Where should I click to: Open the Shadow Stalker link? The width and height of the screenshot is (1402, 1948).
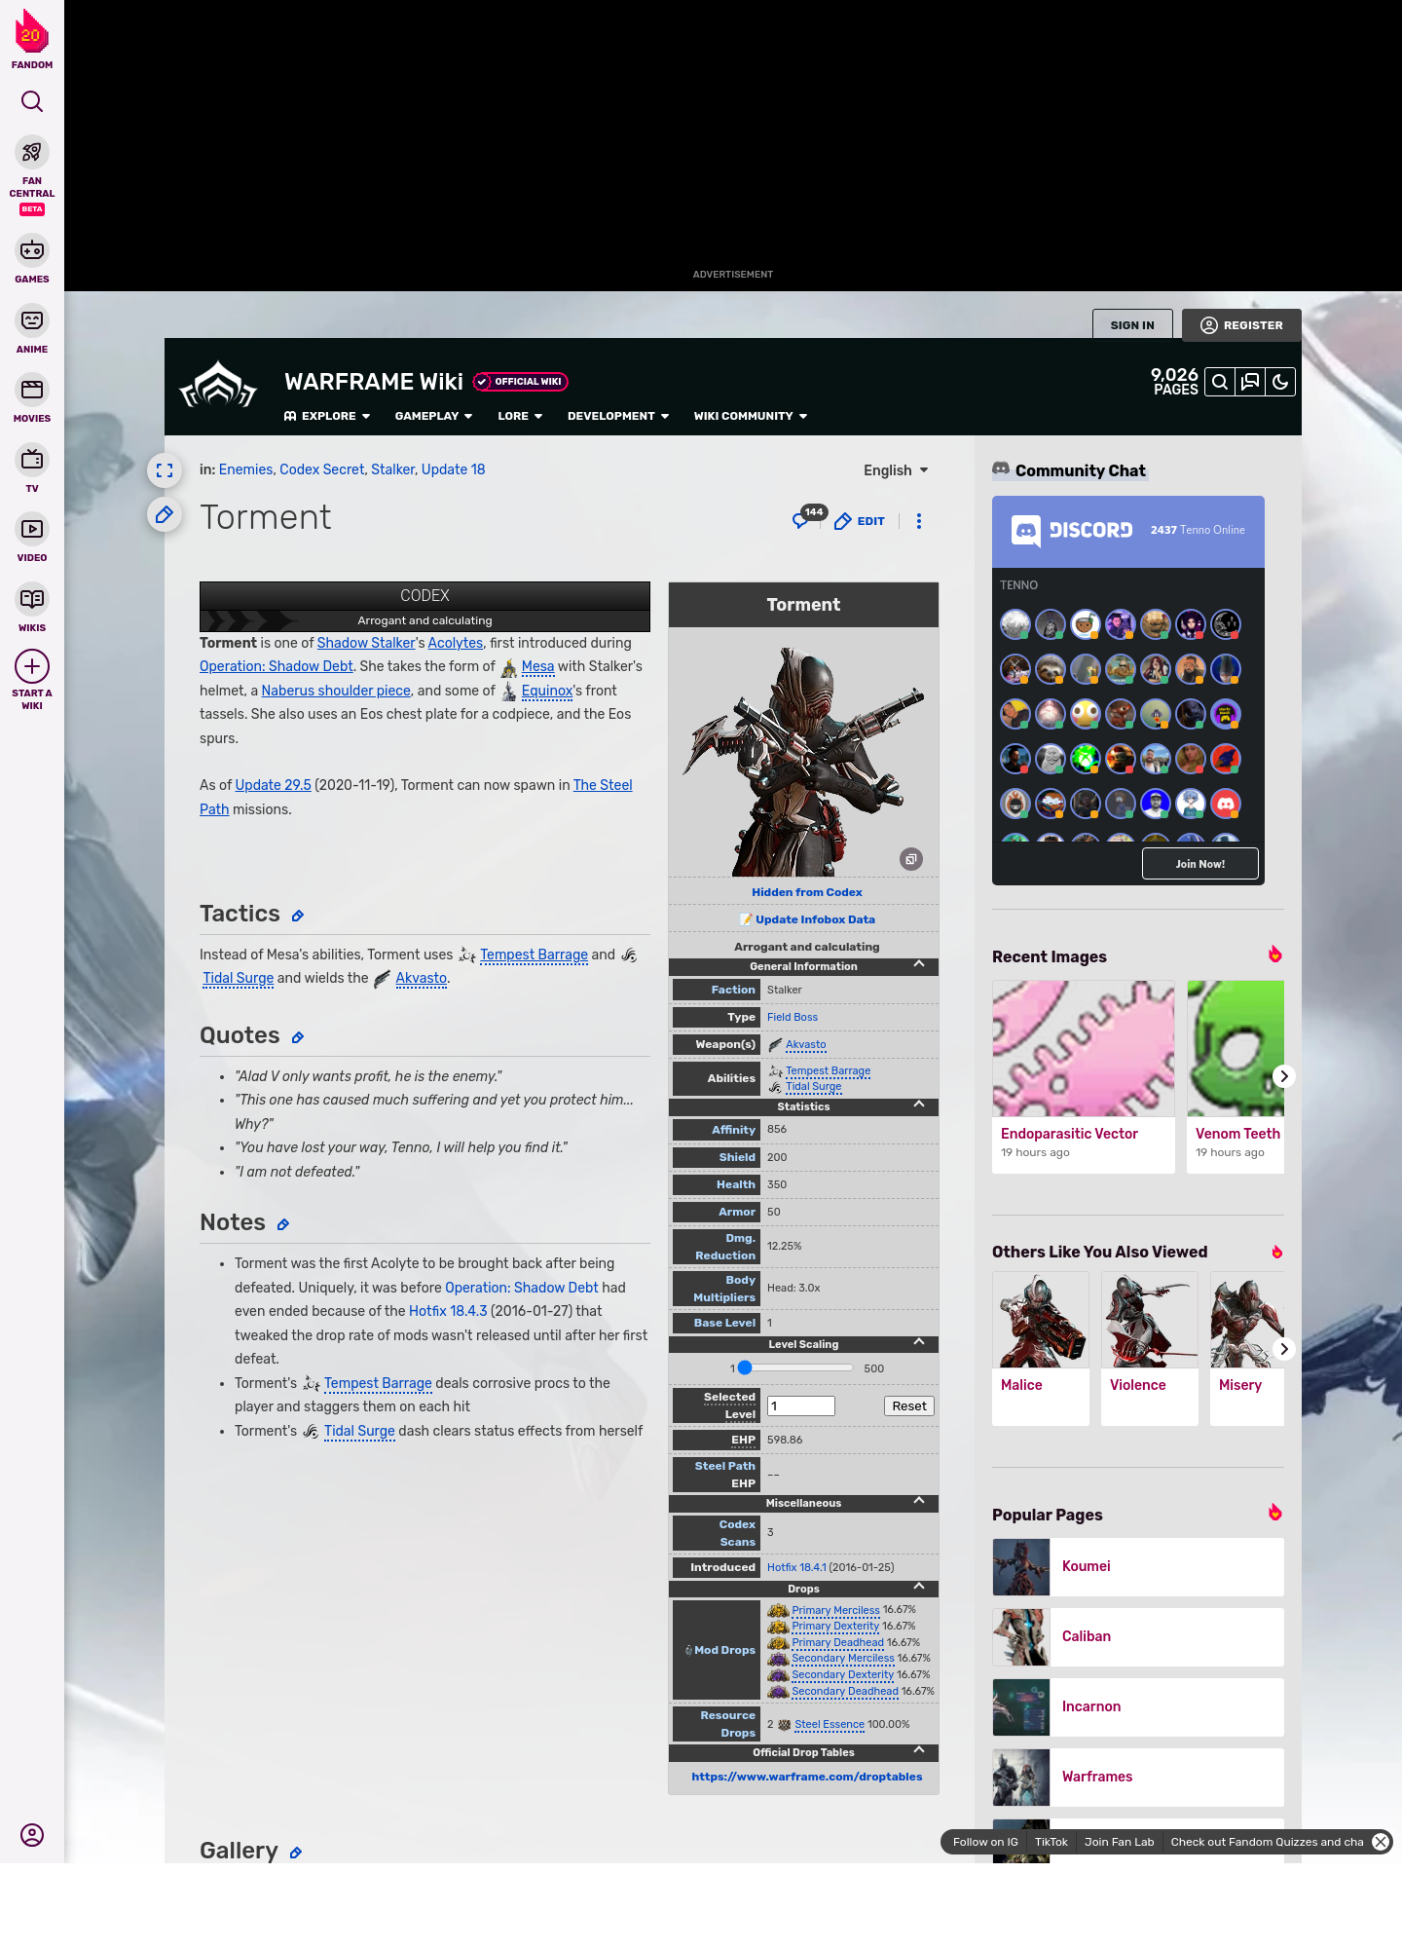(x=366, y=643)
